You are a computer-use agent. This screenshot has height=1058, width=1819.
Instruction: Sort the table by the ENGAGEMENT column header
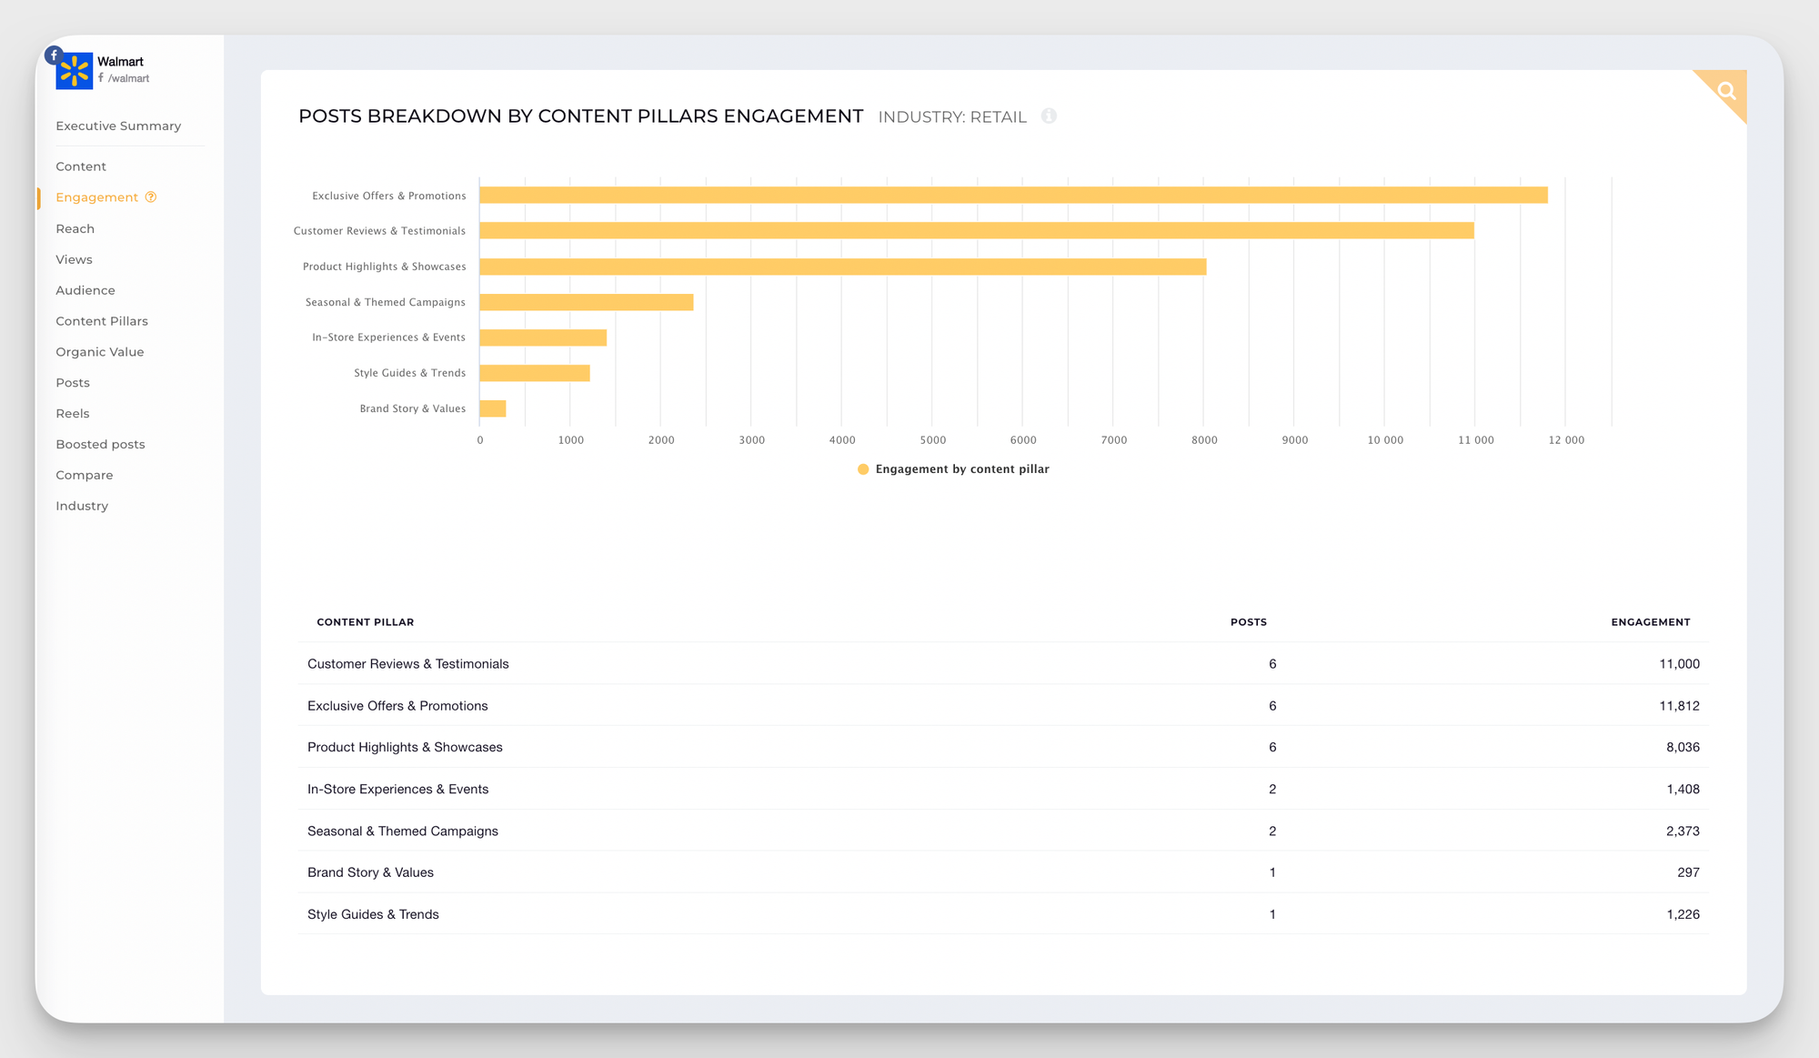[x=1651, y=622]
